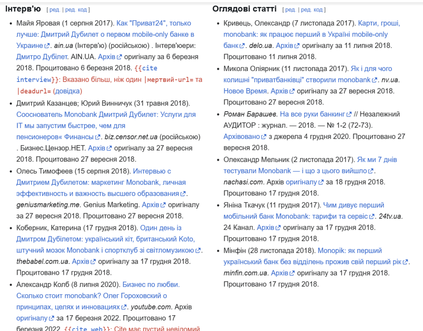This screenshot has height=331, width=423.
Task: Open 'cite interview' template link
Action: [87, 74]
